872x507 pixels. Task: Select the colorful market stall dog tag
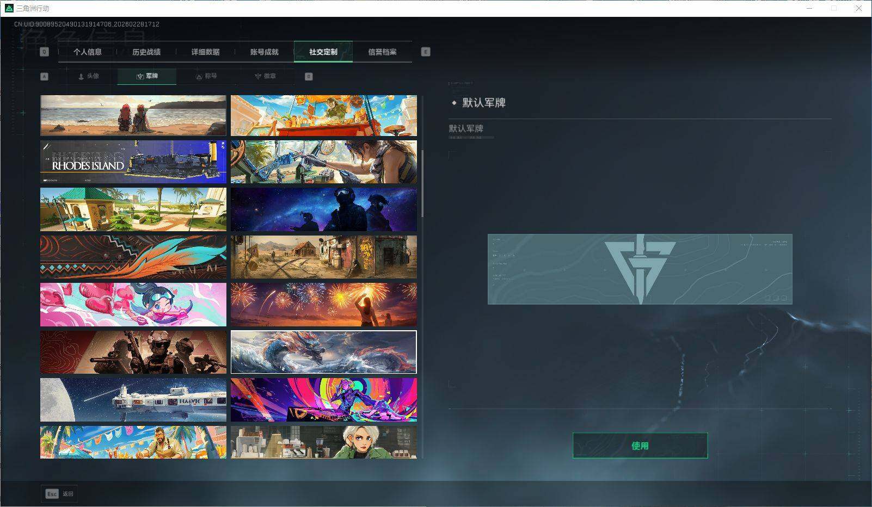click(324, 115)
